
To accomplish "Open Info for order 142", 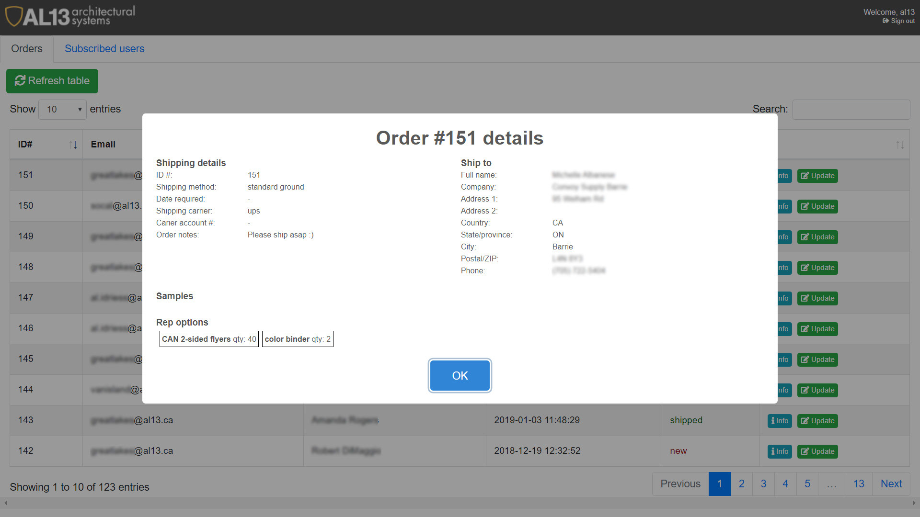I will click(x=780, y=451).
